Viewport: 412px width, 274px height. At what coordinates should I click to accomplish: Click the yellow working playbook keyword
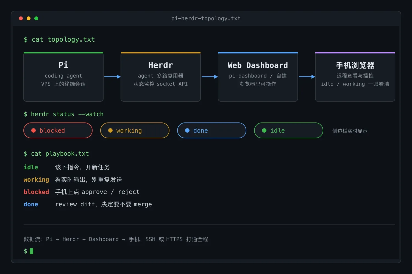coord(36,180)
